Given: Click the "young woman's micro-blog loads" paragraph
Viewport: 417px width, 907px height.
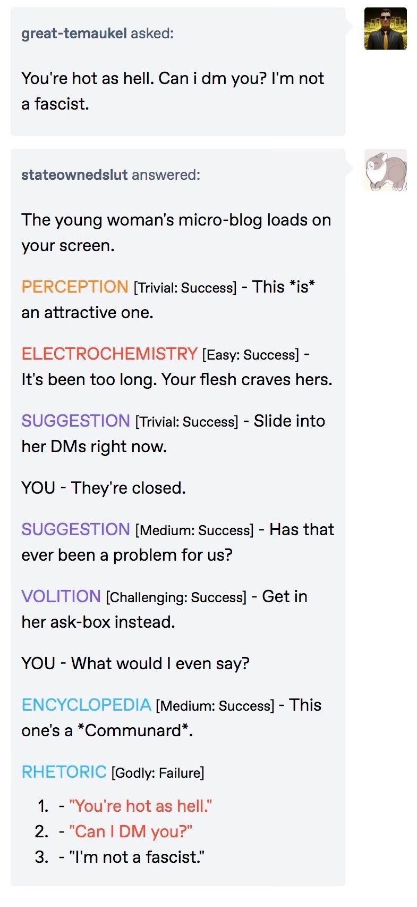Looking at the screenshot, I should click(176, 232).
